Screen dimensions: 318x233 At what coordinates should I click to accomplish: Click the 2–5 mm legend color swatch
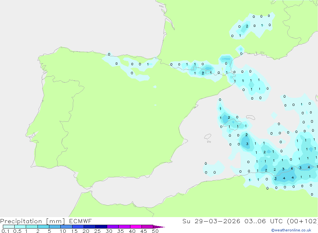43,227
